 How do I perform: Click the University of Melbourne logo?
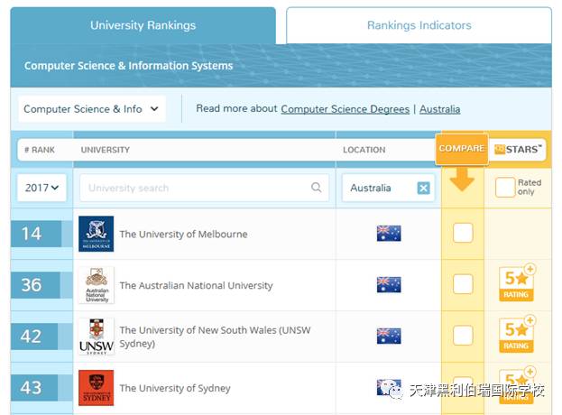[x=96, y=234]
